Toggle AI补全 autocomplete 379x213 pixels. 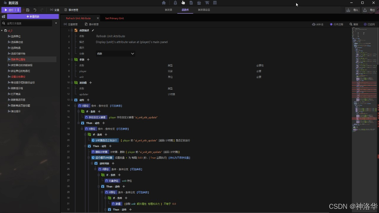pyautogui.click(x=318, y=24)
